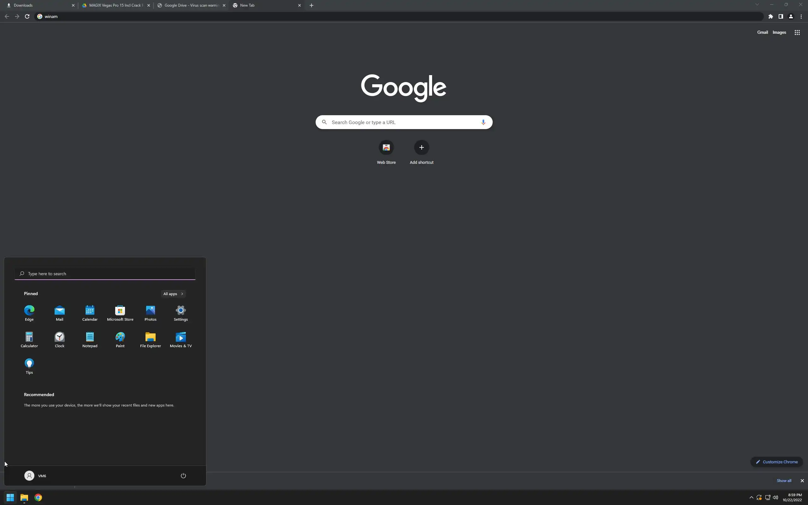Click the power button in Start menu
808x505 pixels.
point(183,476)
